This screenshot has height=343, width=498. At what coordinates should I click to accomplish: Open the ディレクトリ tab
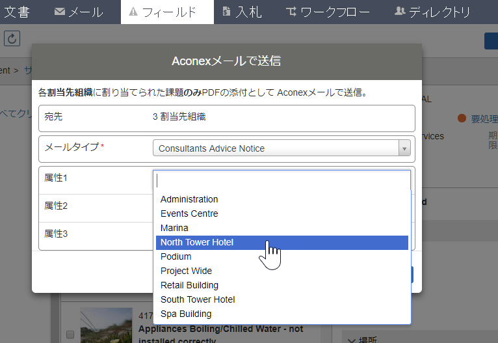coord(432,12)
